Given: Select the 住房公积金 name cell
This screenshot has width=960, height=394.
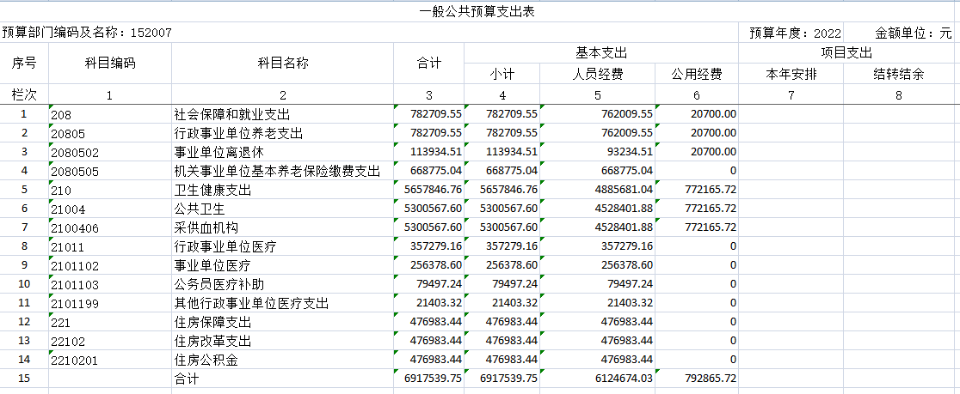Looking at the screenshot, I should (283, 360).
